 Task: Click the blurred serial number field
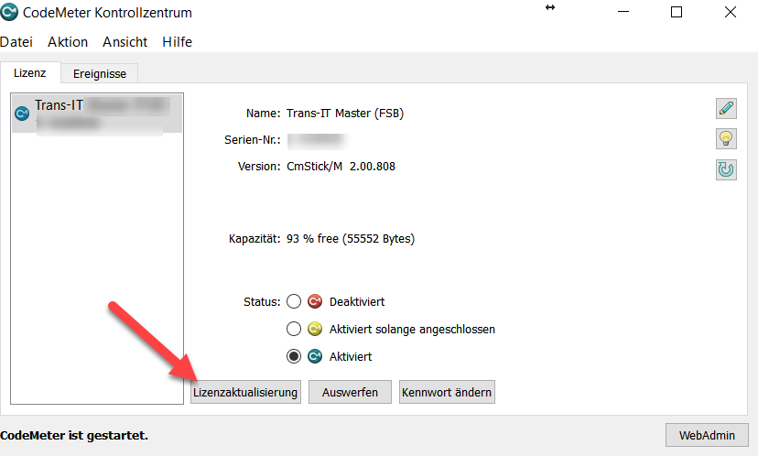317,140
